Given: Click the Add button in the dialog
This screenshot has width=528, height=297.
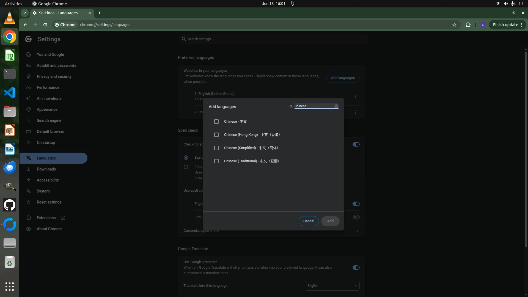Looking at the screenshot, I should click(330, 221).
